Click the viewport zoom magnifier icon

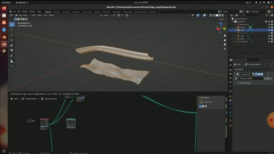225,36
